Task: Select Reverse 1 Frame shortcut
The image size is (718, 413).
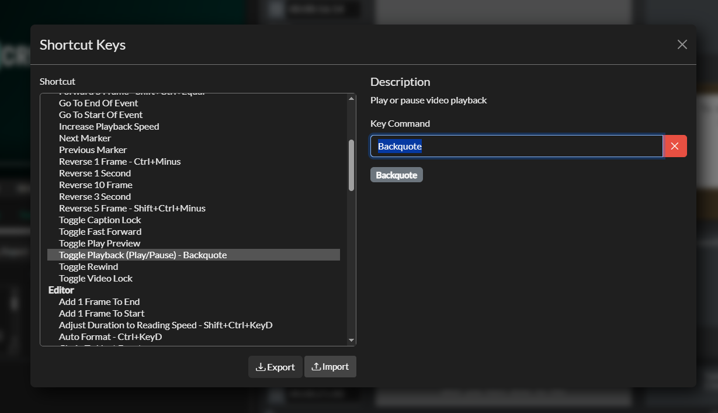Action: click(193, 162)
